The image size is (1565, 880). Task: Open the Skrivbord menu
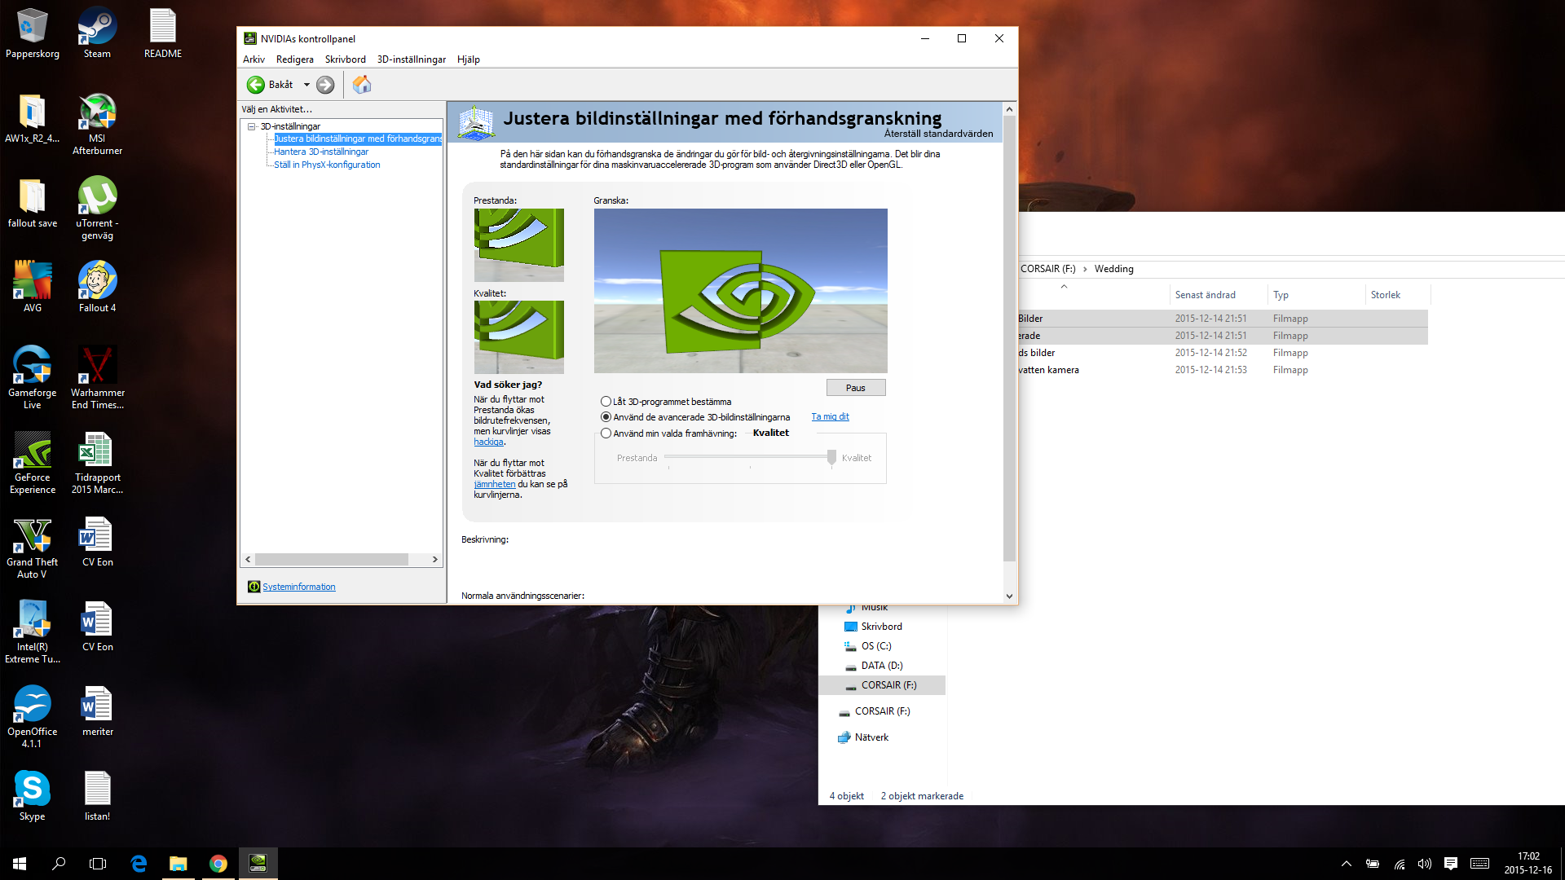coord(346,59)
